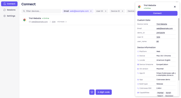Click the user_name value Bill

click(x=158, y=41)
